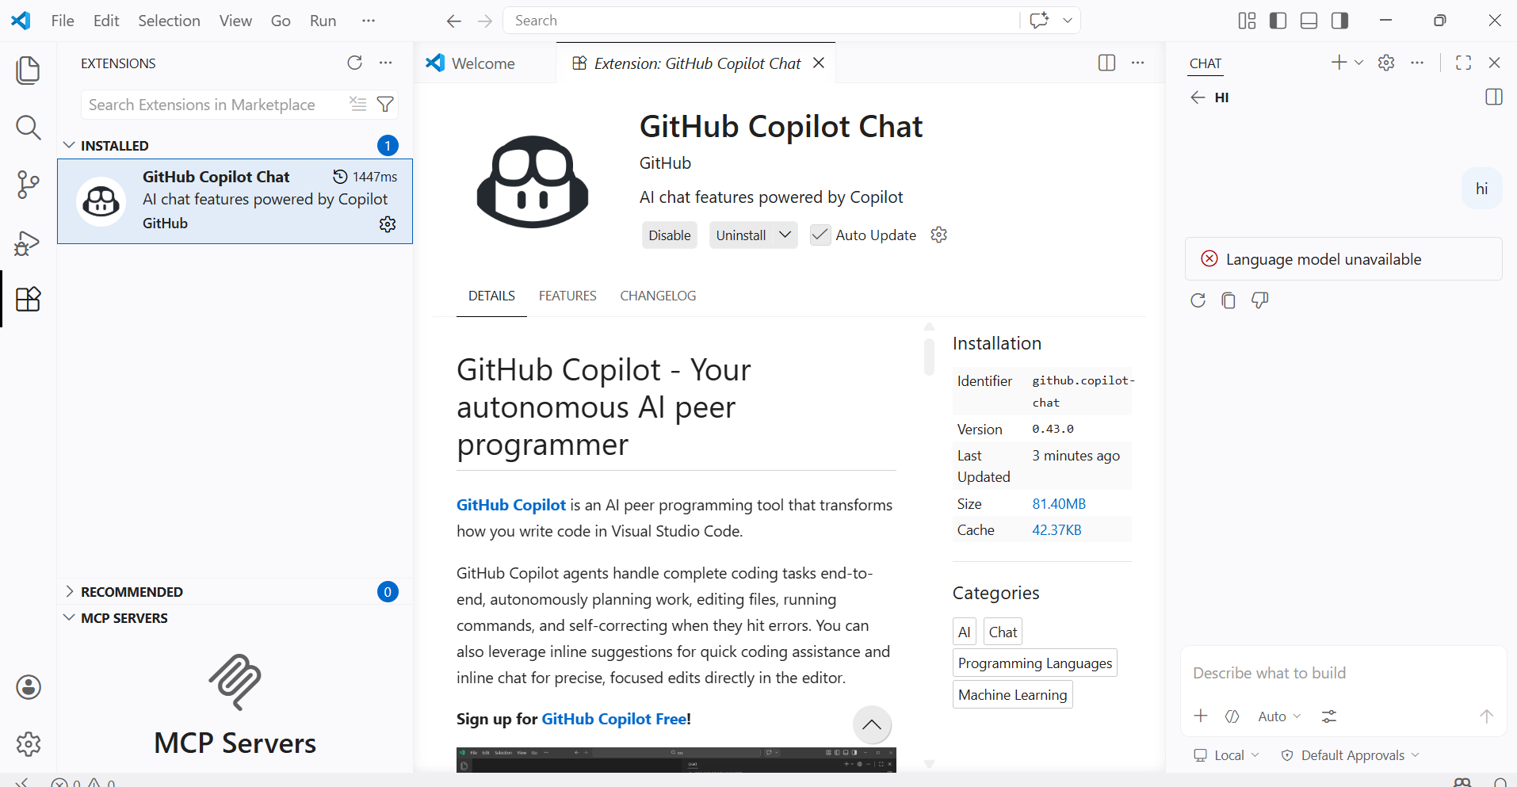Open the GitHub Copilot link in description
The width and height of the screenshot is (1517, 787).
tap(511, 505)
